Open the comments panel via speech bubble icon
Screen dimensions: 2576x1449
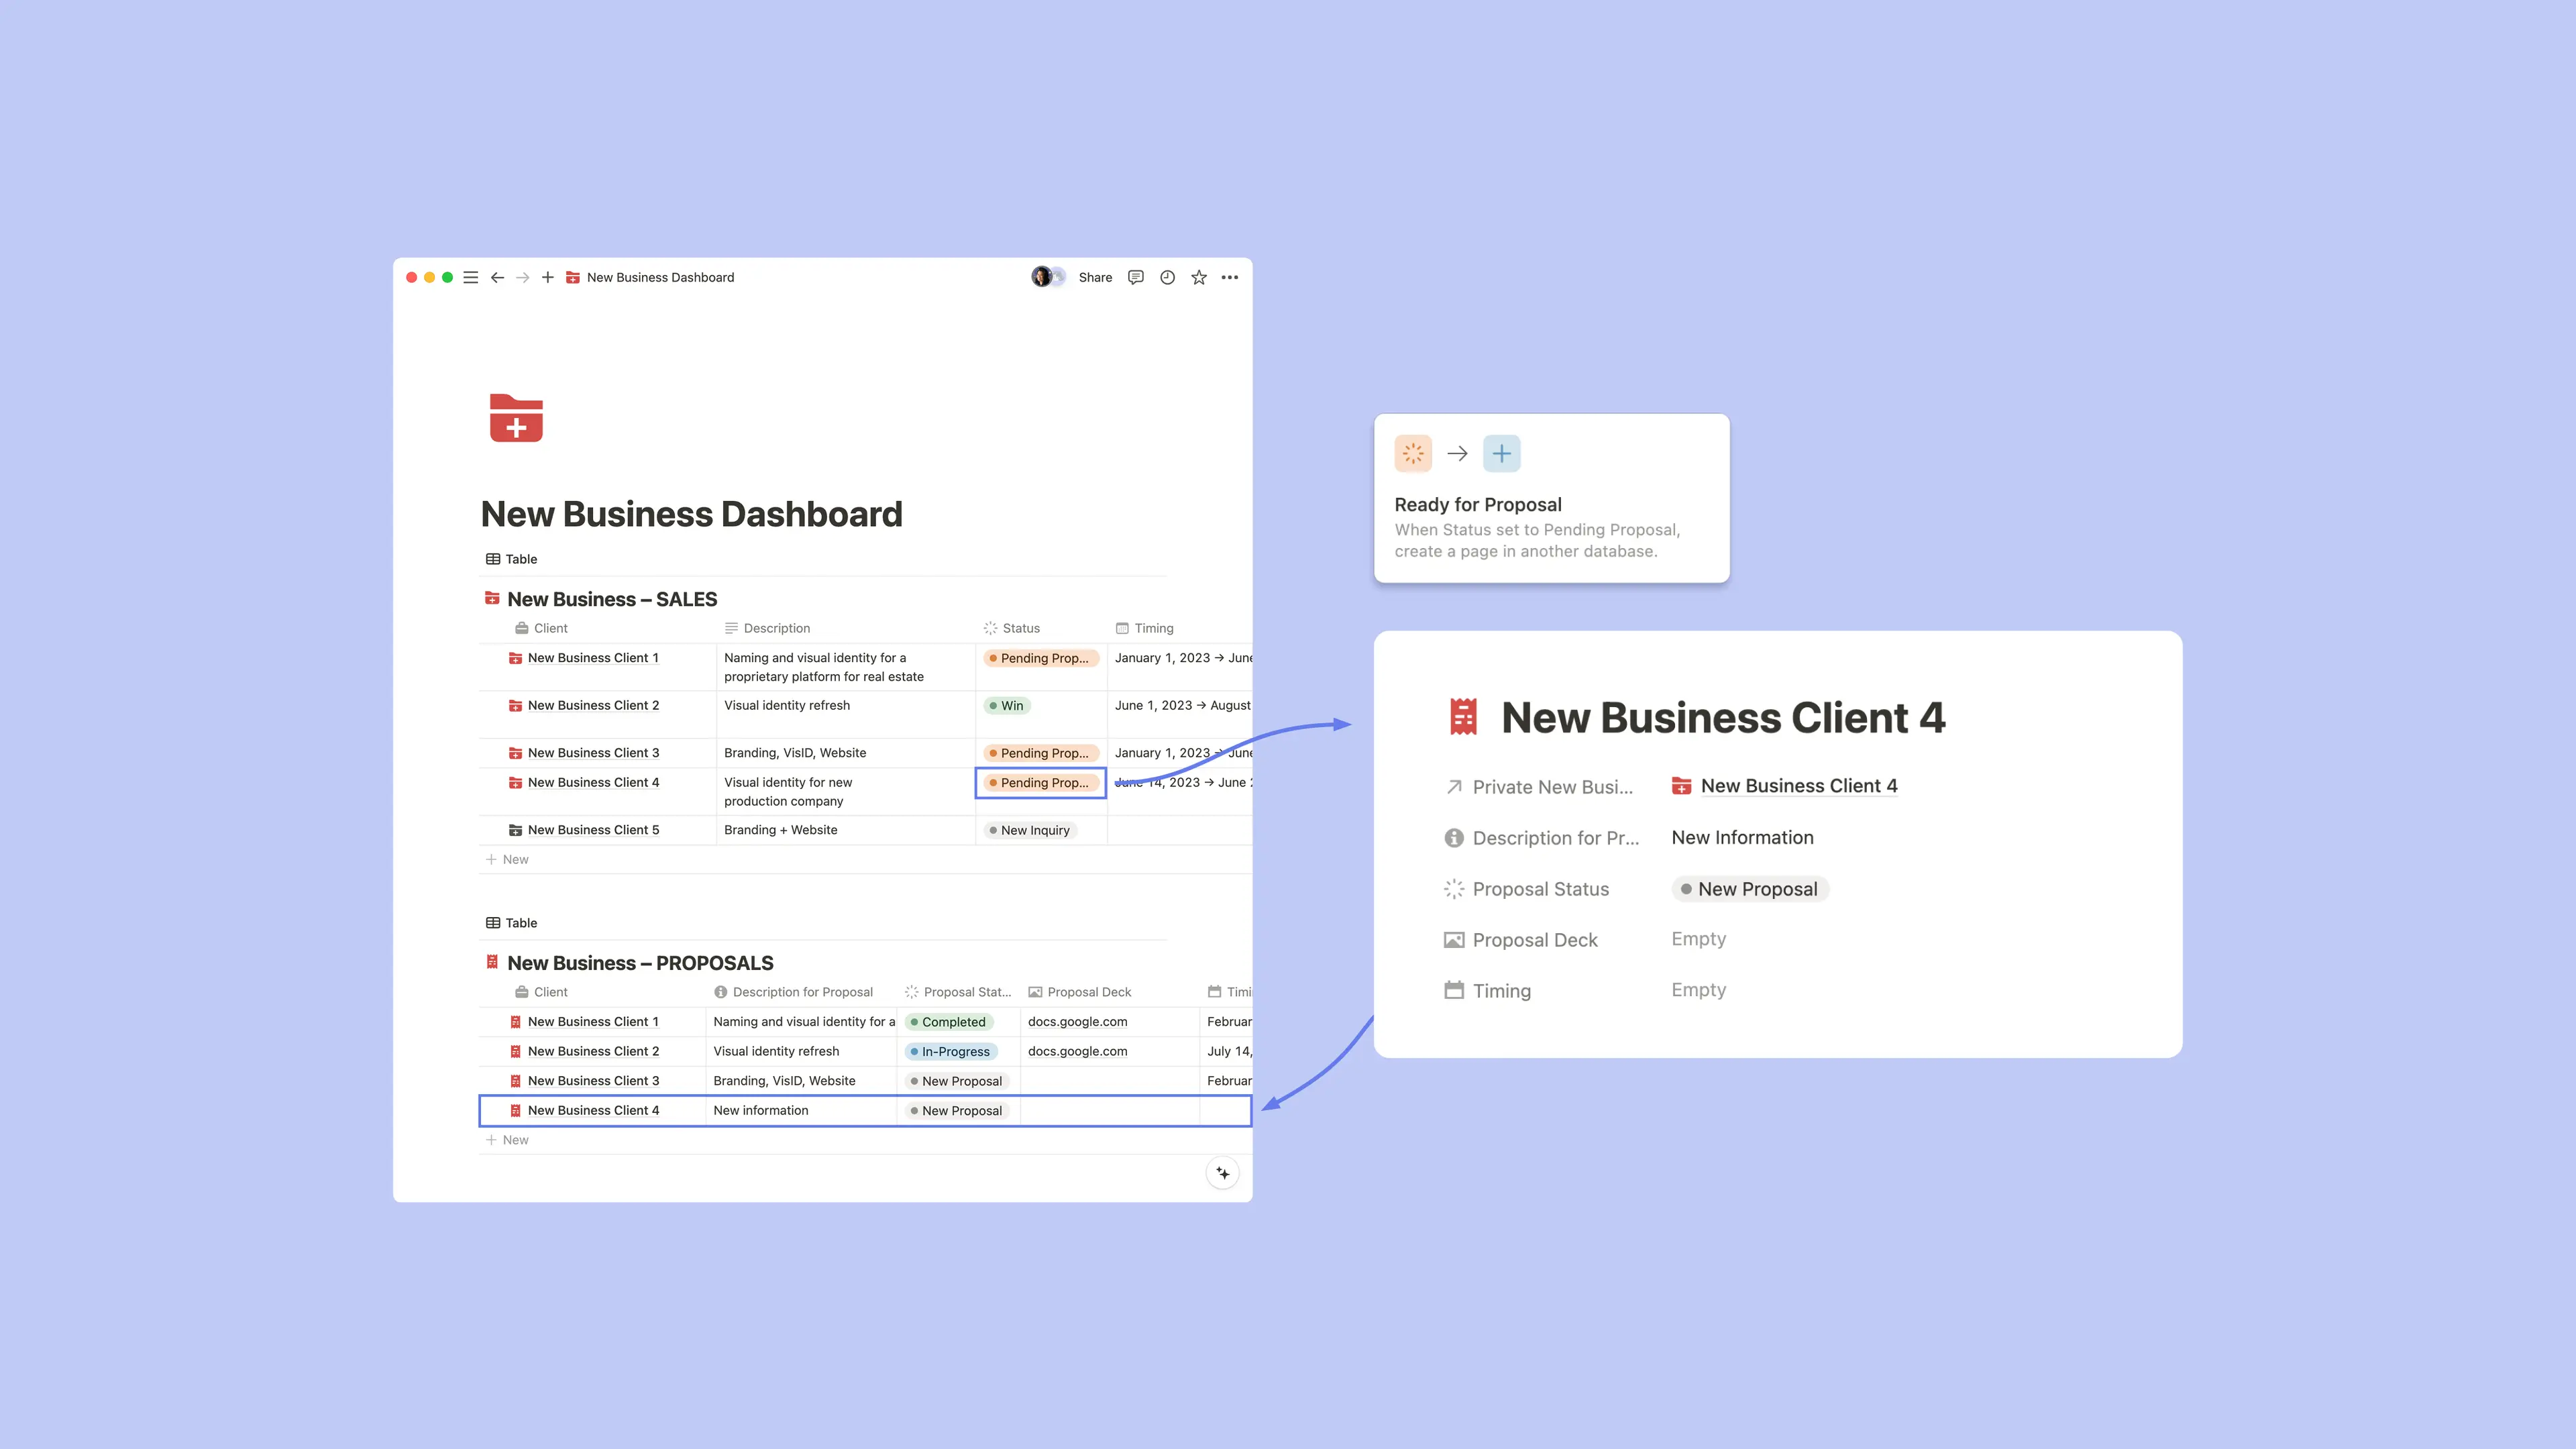[1135, 277]
